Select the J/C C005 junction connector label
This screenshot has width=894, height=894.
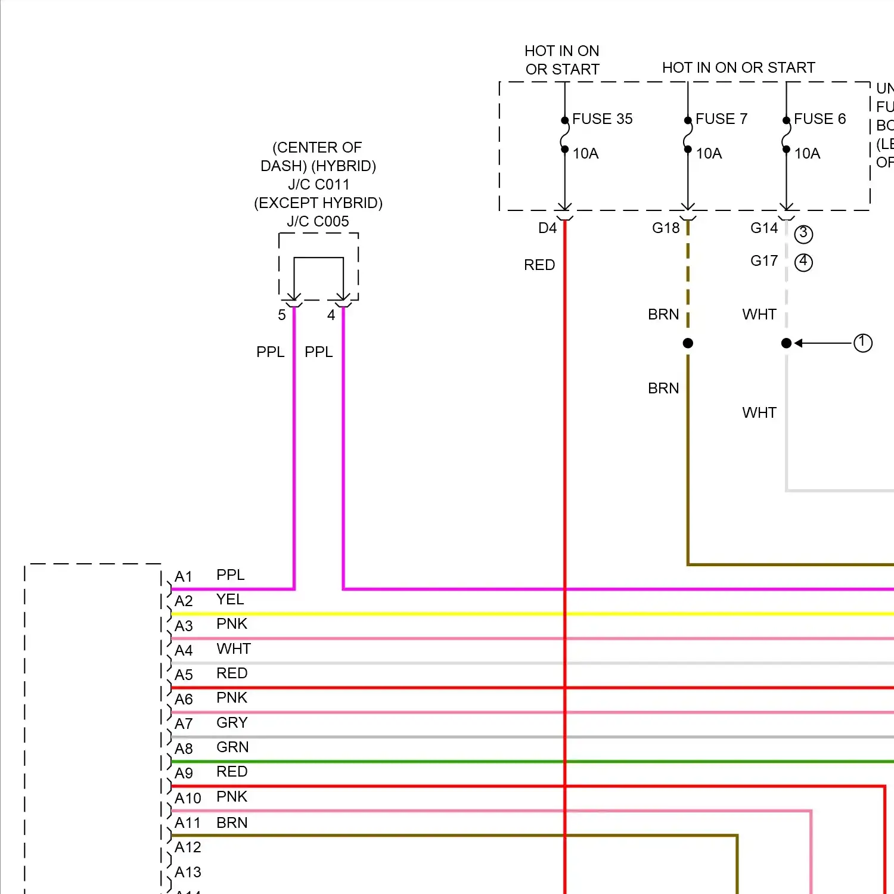318,222
